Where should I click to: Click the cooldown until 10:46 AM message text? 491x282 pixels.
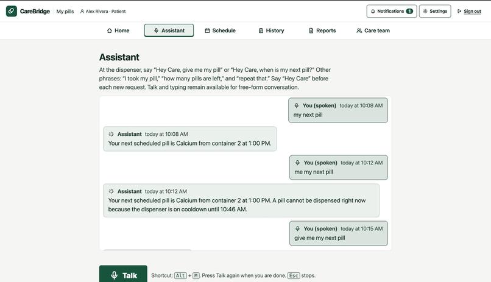tap(237, 205)
